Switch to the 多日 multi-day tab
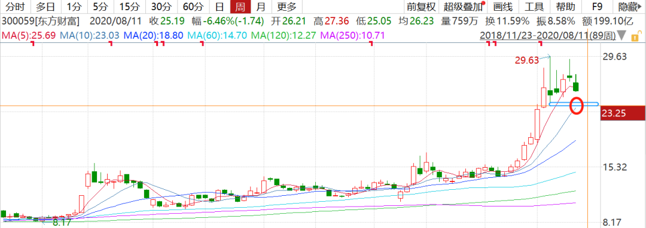The height and width of the screenshot is (228, 646). (45, 7)
